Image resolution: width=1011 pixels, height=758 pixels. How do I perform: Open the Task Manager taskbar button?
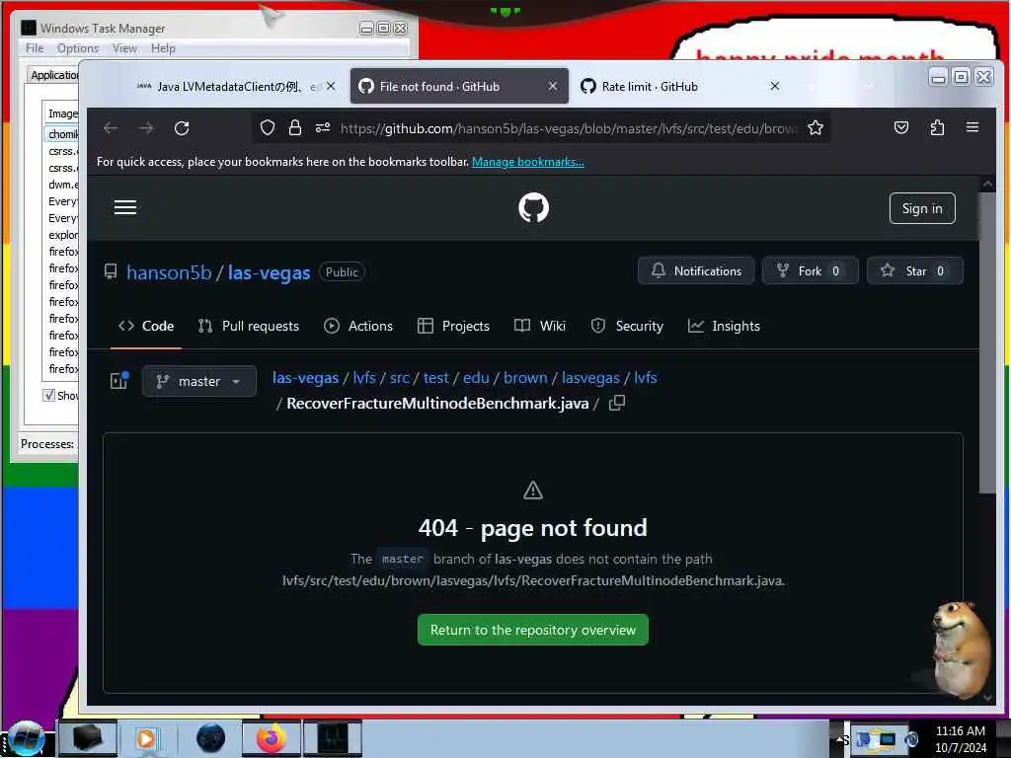[333, 738]
